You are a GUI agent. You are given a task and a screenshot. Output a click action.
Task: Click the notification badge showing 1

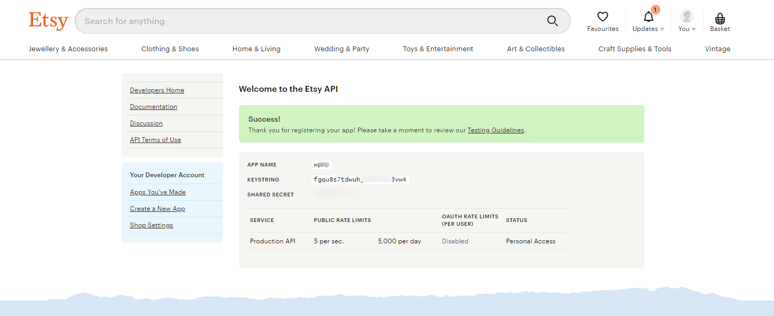tap(656, 10)
